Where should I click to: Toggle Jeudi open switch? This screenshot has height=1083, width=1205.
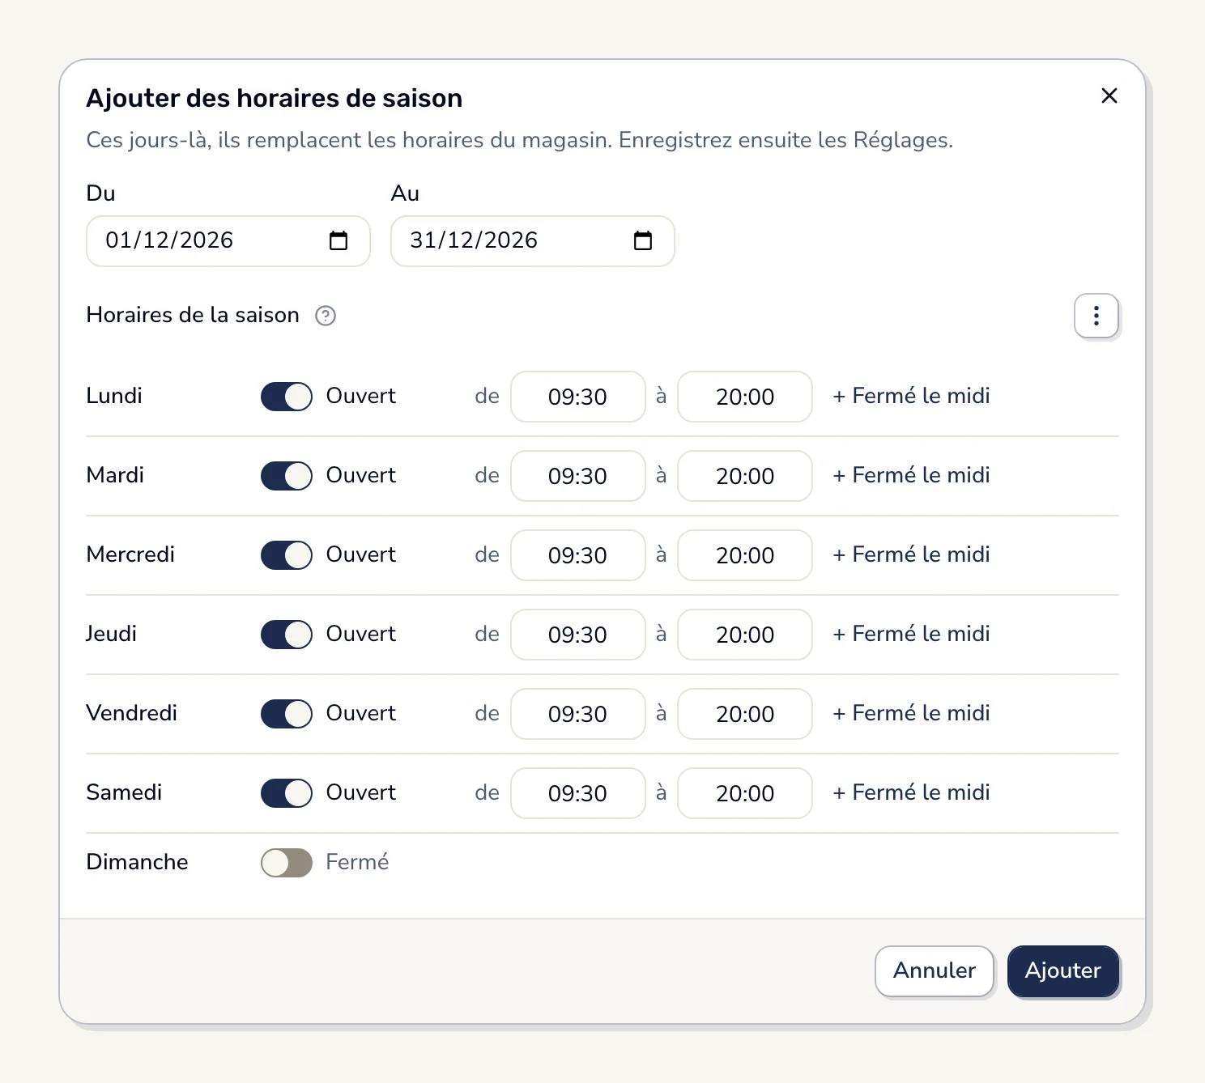(x=287, y=635)
